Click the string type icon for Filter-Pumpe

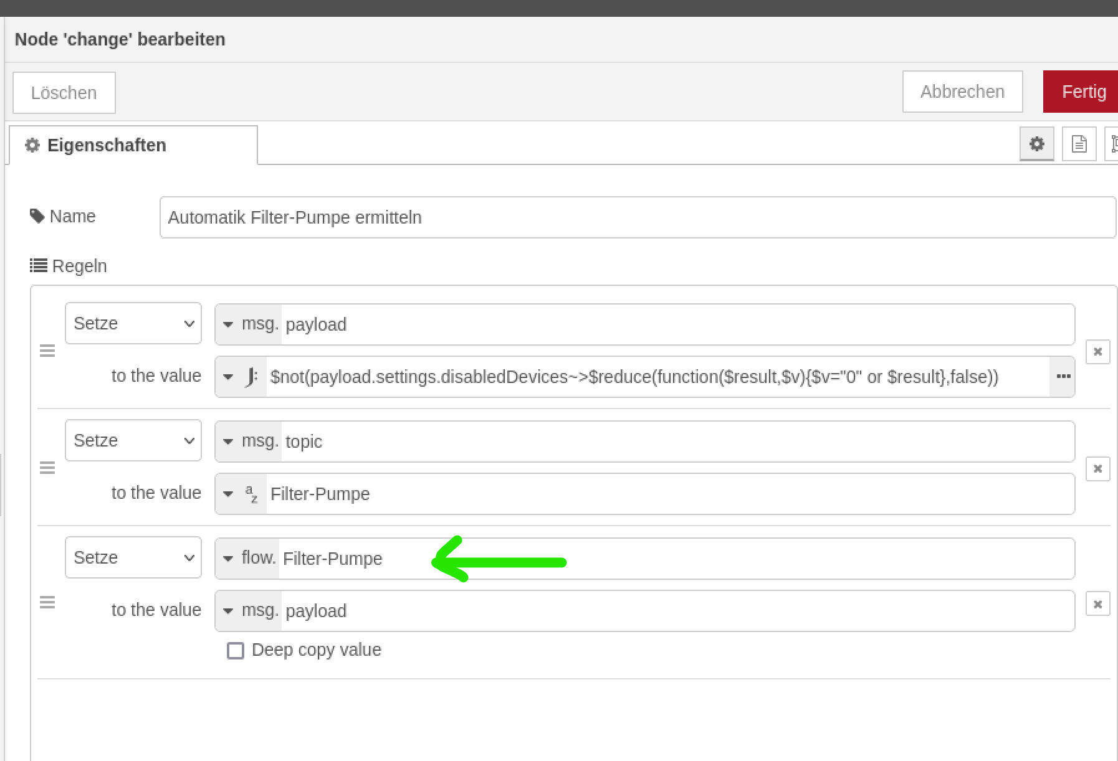click(x=251, y=494)
